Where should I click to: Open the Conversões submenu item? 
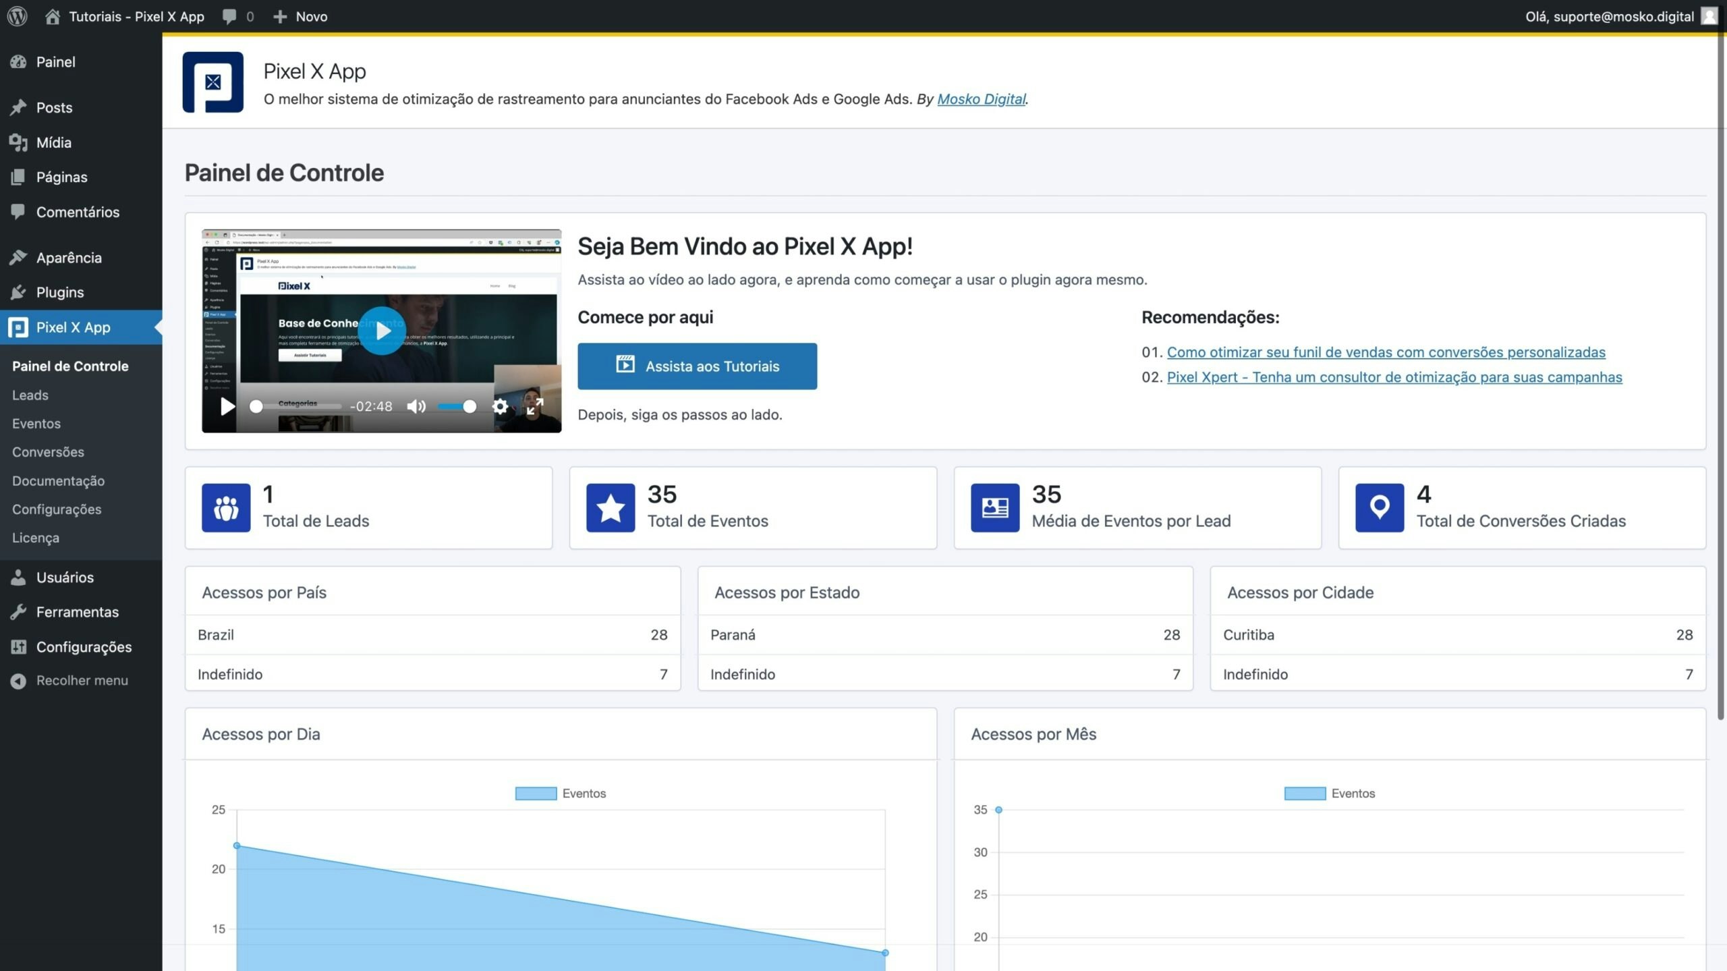[48, 451]
